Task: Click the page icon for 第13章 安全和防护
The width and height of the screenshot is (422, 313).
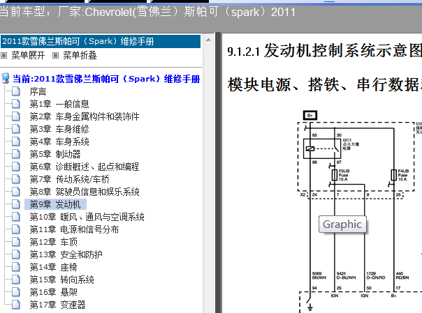Action: point(16,254)
